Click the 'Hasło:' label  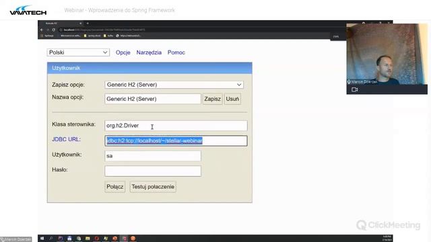coord(60,169)
